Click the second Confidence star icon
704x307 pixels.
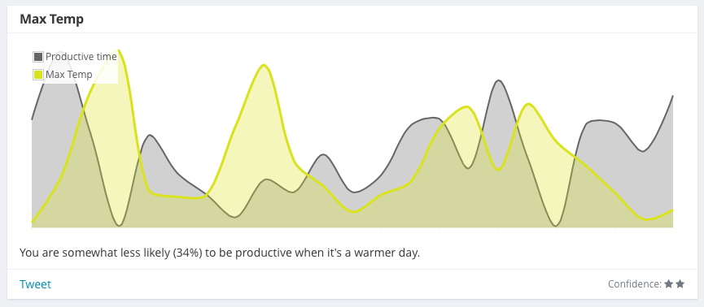[680, 283]
